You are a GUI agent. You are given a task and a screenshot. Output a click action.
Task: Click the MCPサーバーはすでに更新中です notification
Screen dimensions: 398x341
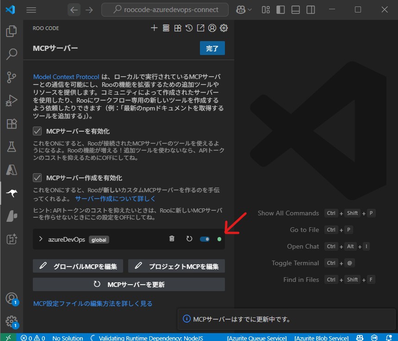(286, 319)
